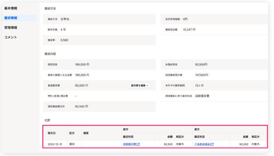Screen dimensions: 274x156
Task: Click the 償却保証額 value 31,247 円
Action: (189, 29)
